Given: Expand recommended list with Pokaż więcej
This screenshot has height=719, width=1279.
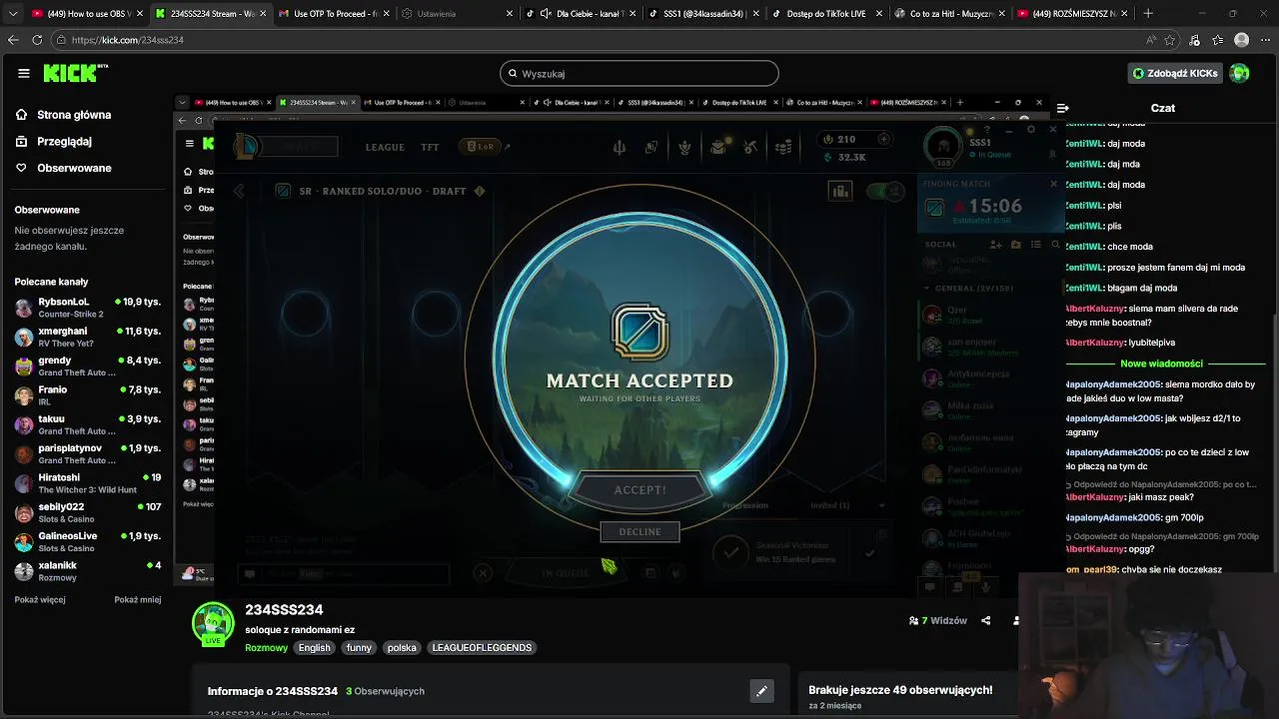Looking at the screenshot, I should (x=40, y=600).
